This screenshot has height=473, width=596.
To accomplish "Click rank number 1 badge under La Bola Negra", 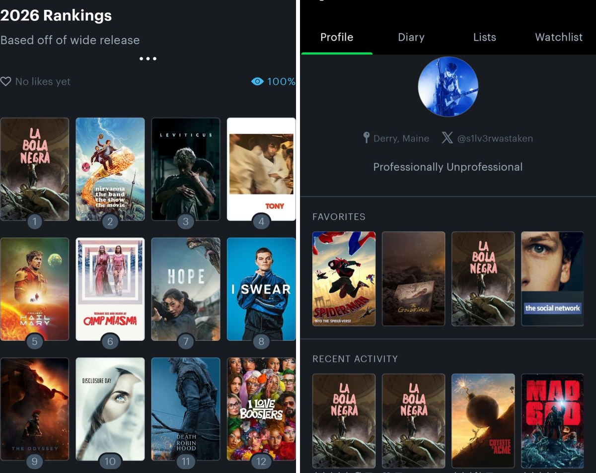I will pyautogui.click(x=34, y=221).
